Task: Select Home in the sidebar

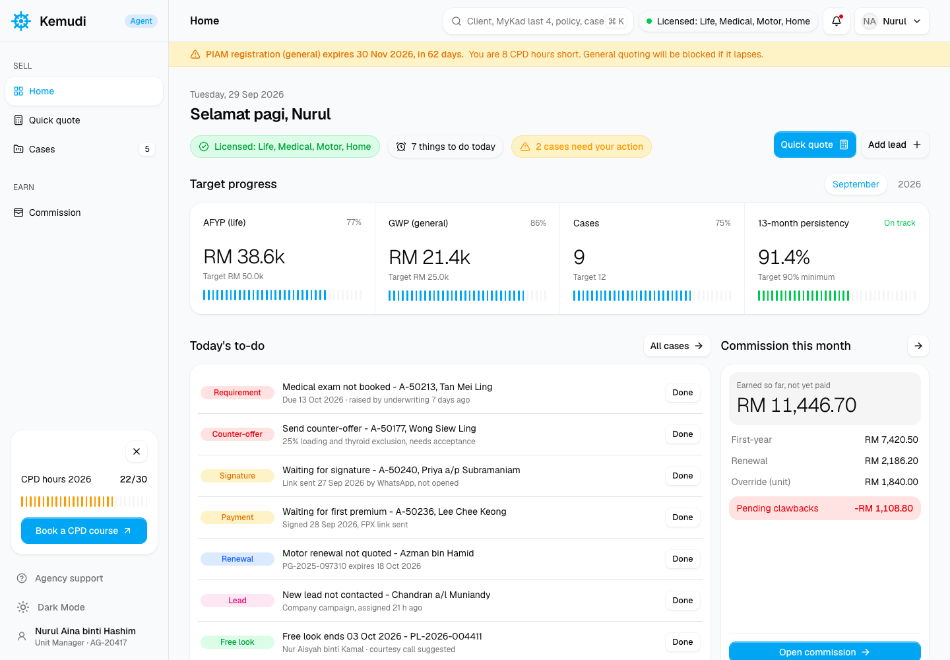Action: coord(84,91)
